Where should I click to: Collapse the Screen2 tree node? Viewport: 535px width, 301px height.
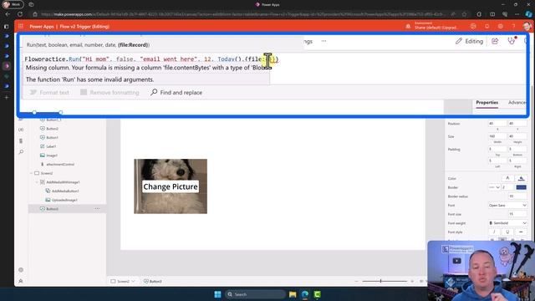32,173
